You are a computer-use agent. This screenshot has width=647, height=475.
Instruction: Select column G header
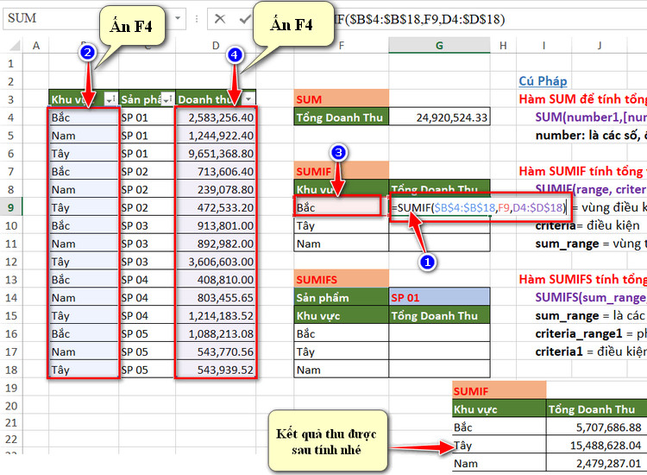[439, 46]
